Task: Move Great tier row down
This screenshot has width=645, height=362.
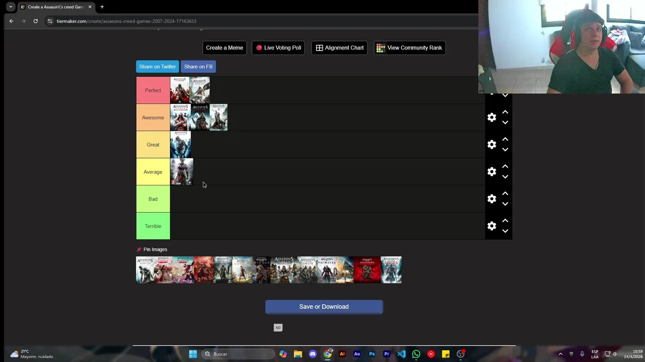Action: pyautogui.click(x=505, y=150)
